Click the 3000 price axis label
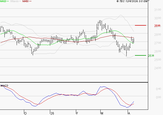Image resolution: width=163 pixels, height=115 pixels. 157,18
